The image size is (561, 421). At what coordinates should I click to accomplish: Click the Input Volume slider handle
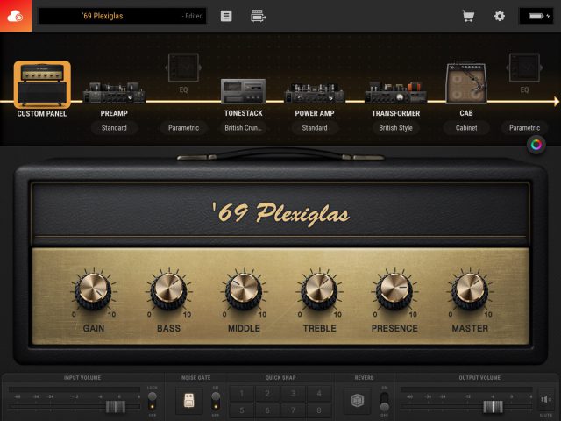pyautogui.click(x=116, y=407)
